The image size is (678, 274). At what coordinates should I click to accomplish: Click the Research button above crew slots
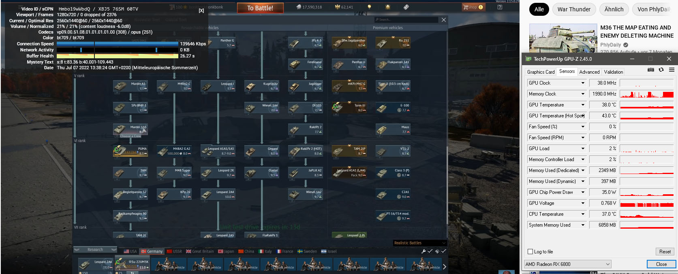point(95,250)
